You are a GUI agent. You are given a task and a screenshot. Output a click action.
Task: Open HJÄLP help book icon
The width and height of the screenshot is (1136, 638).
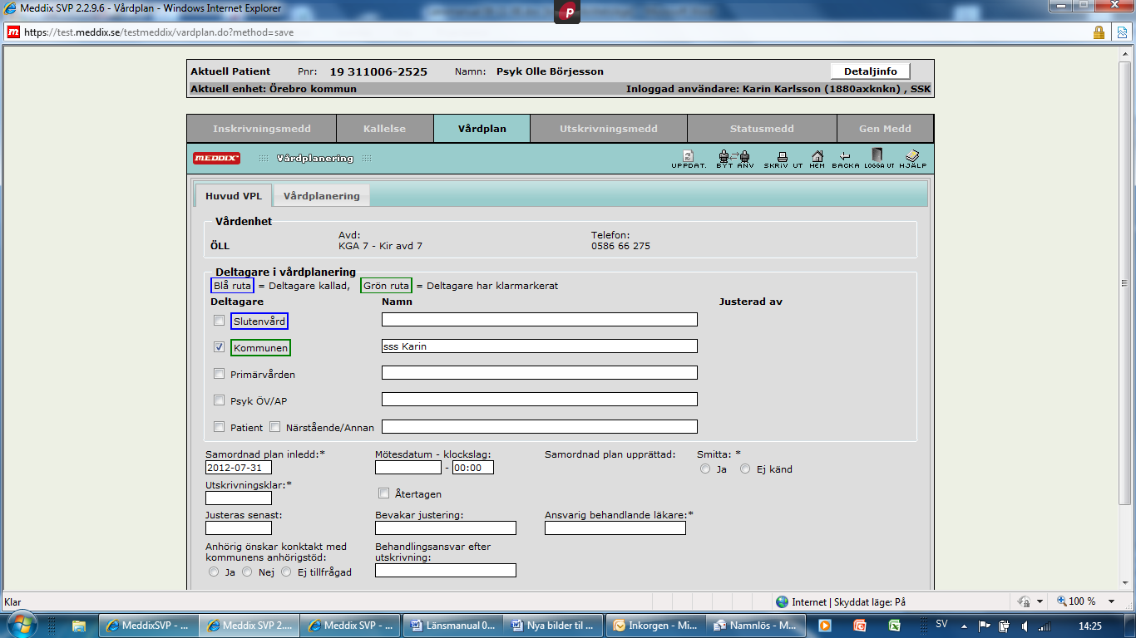pyautogui.click(x=912, y=159)
